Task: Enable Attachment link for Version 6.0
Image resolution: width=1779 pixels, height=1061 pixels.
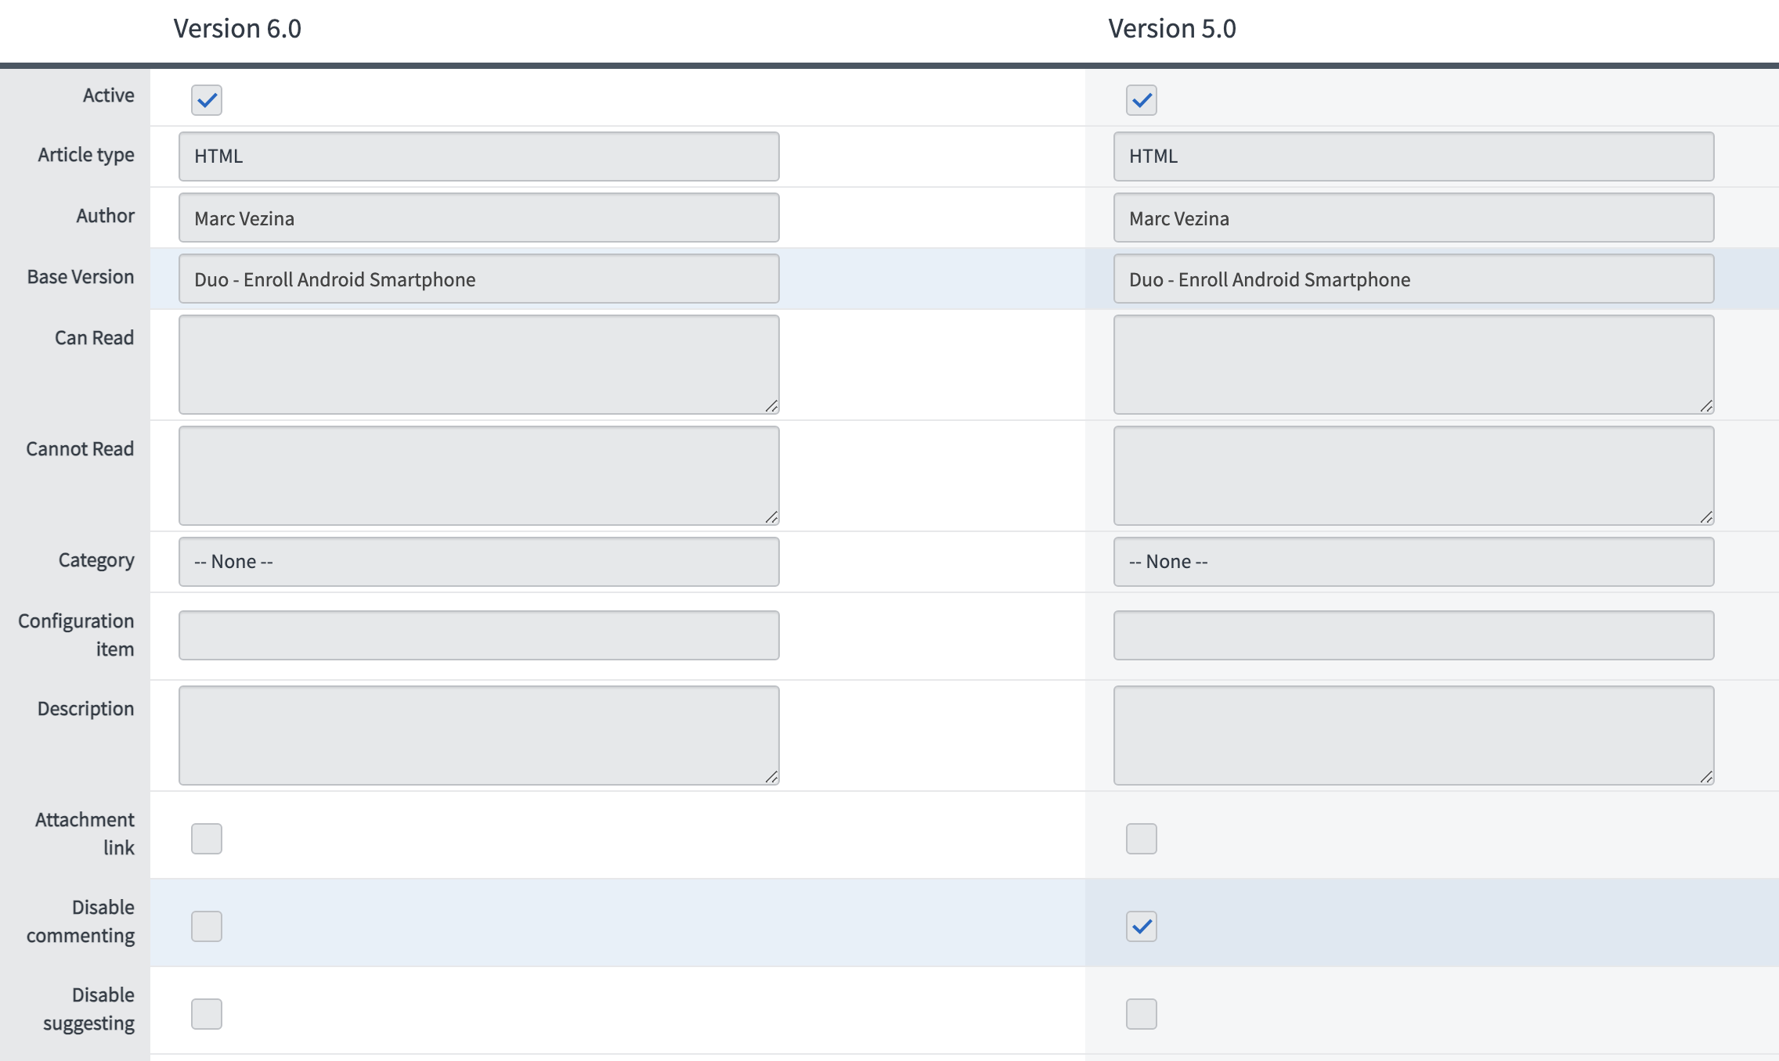Action: click(x=207, y=839)
